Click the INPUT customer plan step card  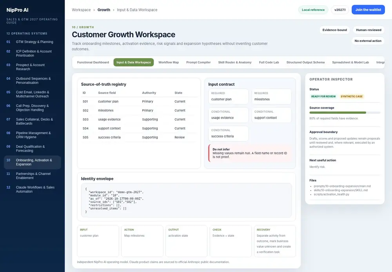[x=98, y=241]
